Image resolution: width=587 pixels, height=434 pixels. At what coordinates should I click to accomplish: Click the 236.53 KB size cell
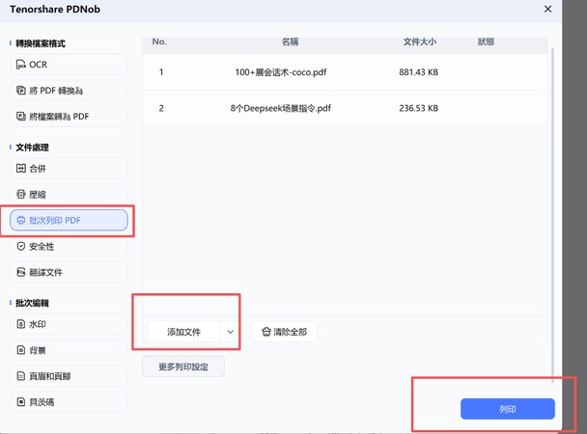(419, 108)
